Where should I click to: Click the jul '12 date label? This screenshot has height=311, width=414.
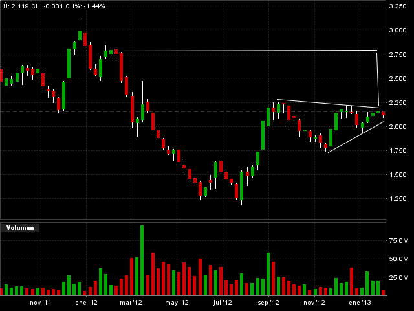(223, 303)
